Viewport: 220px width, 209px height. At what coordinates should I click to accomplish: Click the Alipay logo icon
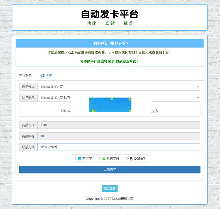tap(80, 159)
